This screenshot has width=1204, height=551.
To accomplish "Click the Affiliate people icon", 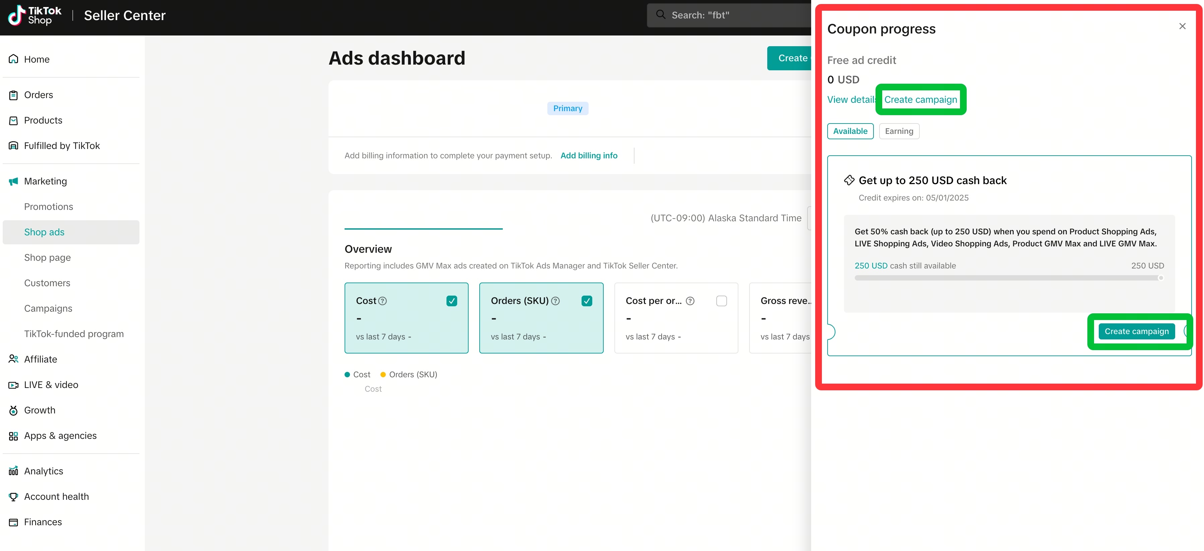I will click(13, 359).
